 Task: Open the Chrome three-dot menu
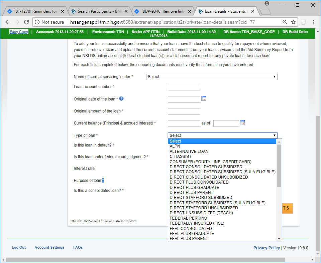pyautogui.click(x=313, y=22)
